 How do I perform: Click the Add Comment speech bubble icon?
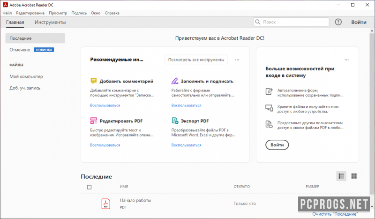point(93,81)
